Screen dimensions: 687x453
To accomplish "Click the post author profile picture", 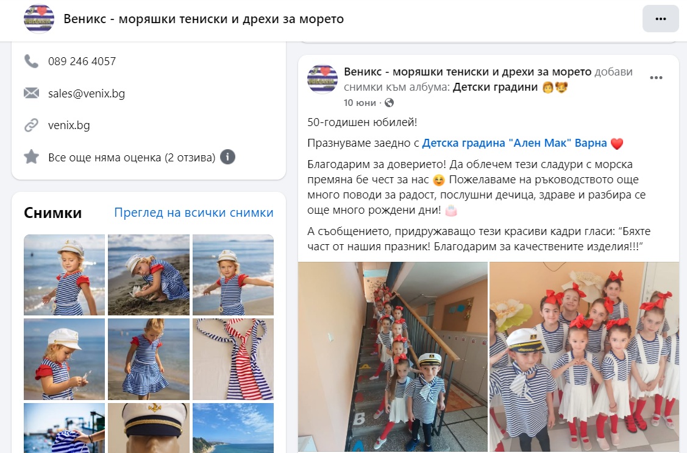I will tap(322, 79).
